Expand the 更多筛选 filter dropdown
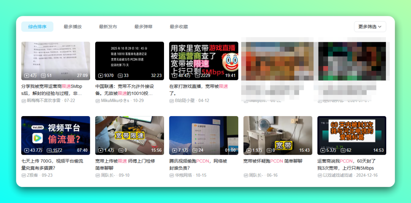This screenshot has width=411, height=203. (370, 27)
